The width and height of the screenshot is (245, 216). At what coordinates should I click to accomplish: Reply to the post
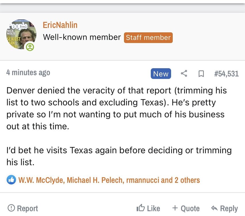pyautogui.click(x=224, y=208)
